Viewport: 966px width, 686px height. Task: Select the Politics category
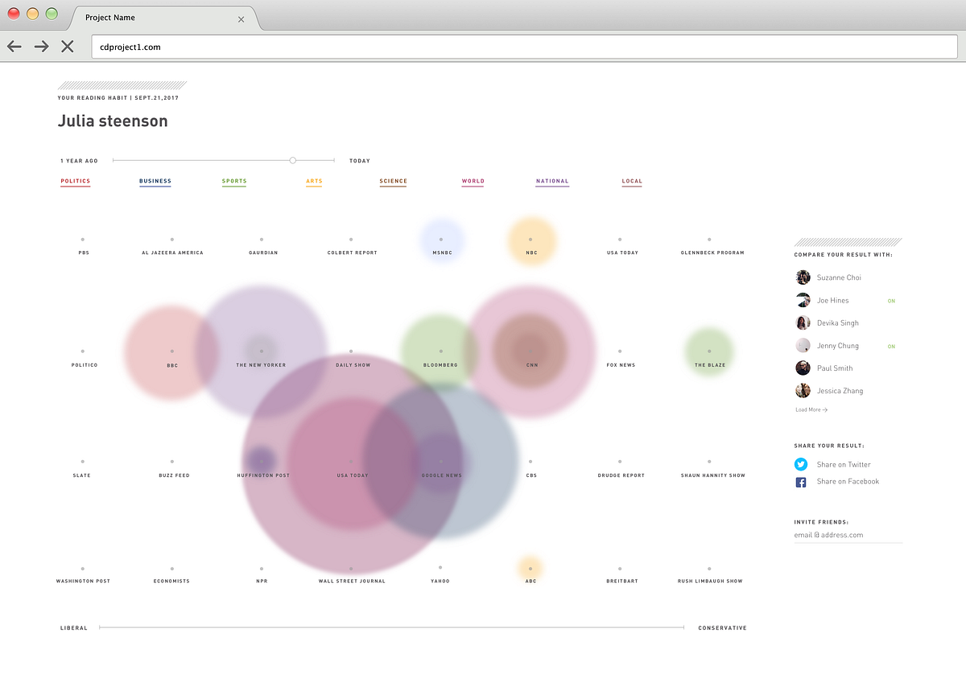[76, 182]
